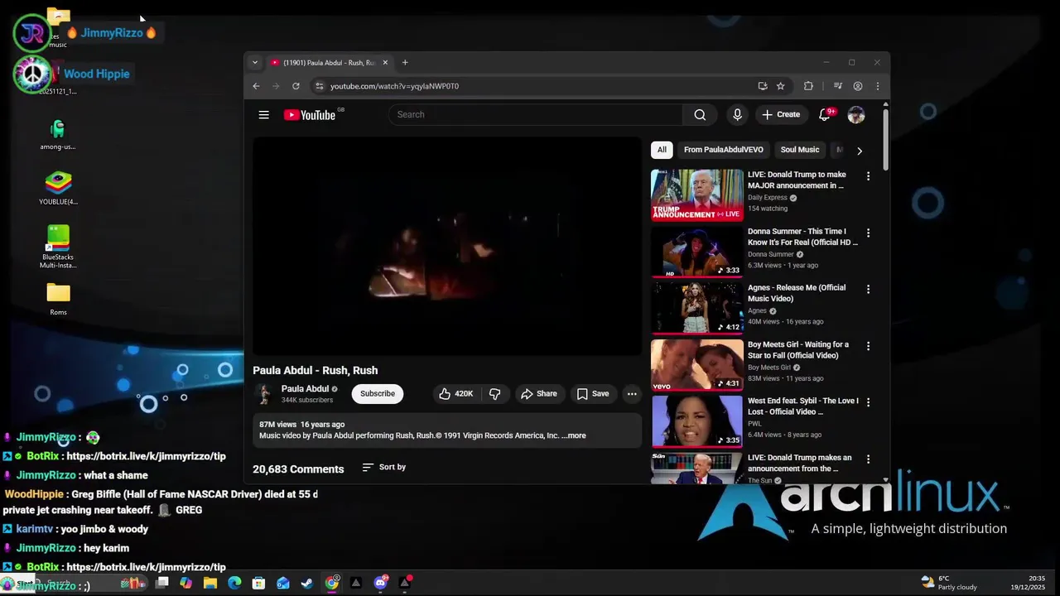Open West End feat. Sybil thumbnail

pyautogui.click(x=697, y=421)
